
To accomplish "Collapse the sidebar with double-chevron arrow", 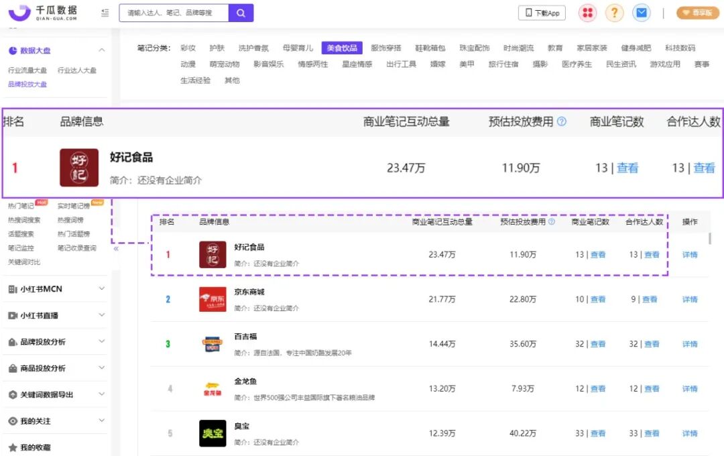I will 116,249.
